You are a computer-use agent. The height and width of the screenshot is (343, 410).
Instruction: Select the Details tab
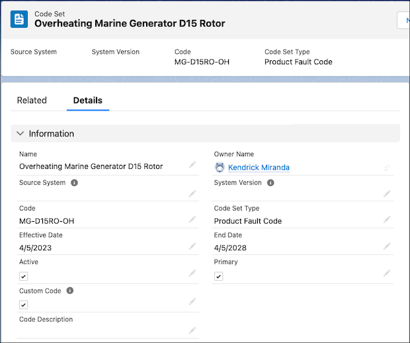pos(87,101)
